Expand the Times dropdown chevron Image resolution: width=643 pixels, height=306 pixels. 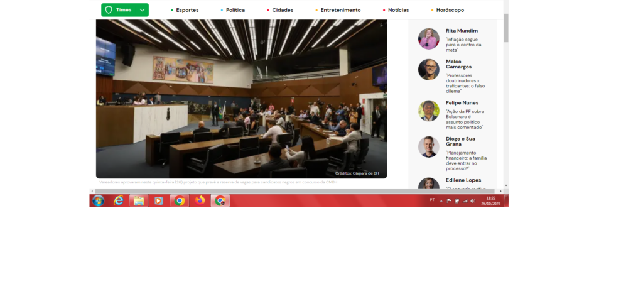coord(142,10)
